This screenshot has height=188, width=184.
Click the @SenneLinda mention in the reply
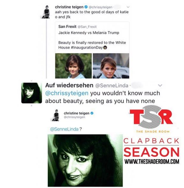click(x=64, y=129)
